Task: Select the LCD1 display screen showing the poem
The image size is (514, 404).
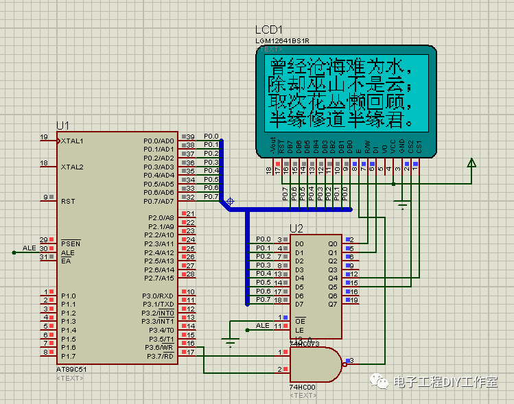Action: (x=347, y=93)
